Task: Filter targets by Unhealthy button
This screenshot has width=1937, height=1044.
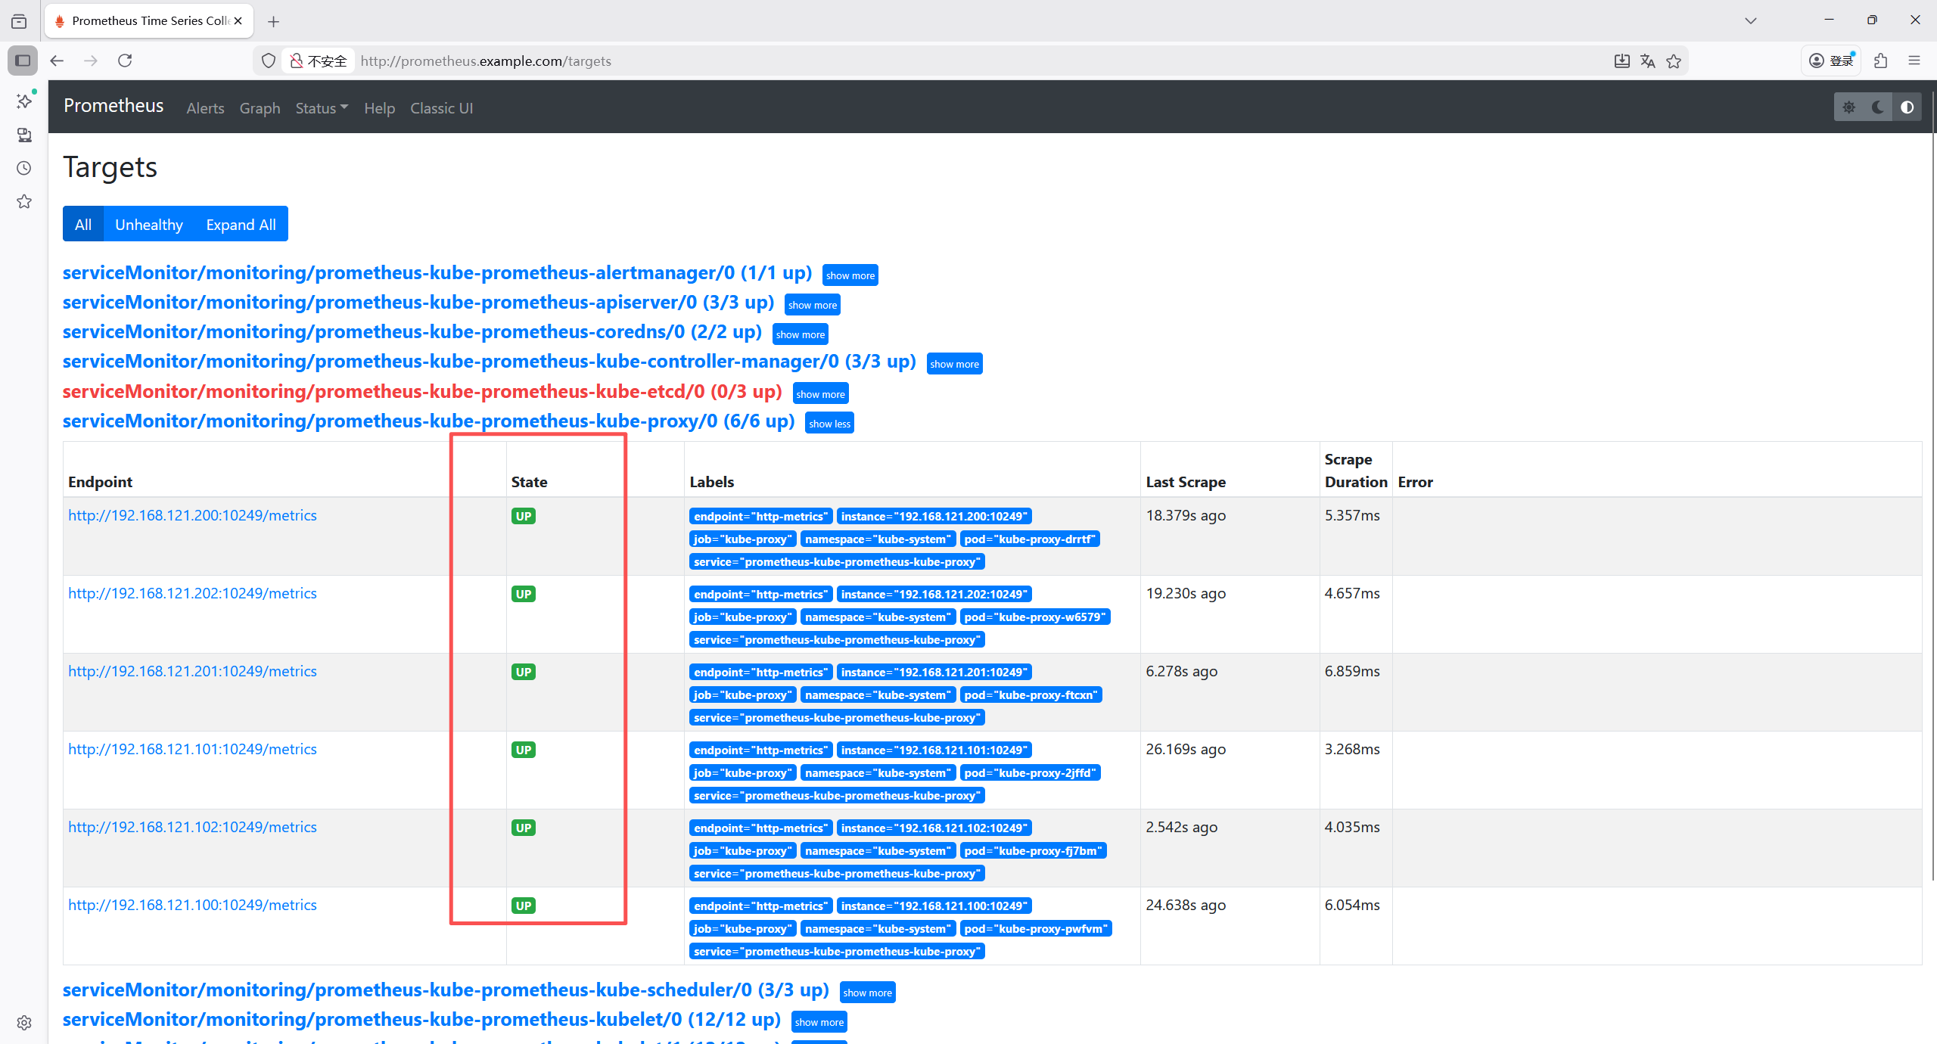Action: (148, 225)
